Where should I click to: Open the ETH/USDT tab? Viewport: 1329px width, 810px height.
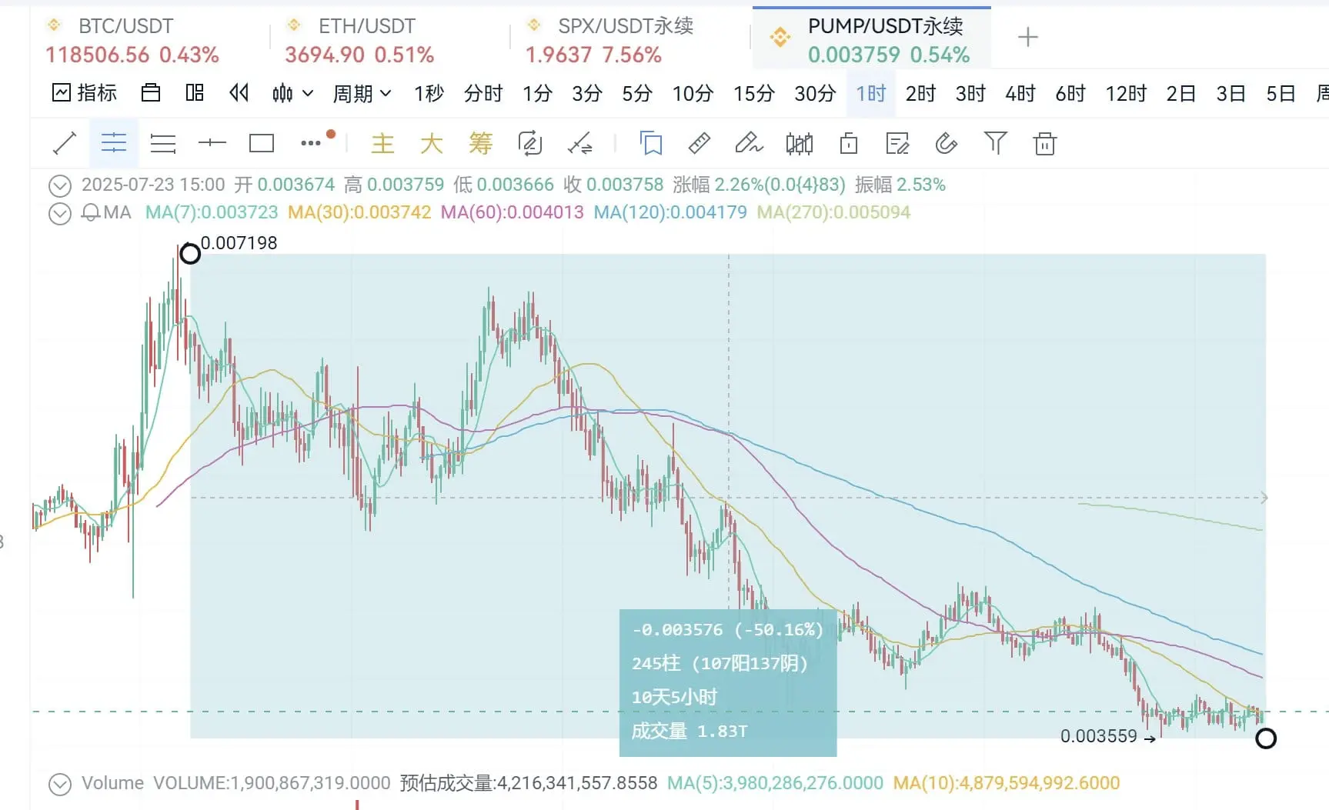click(359, 40)
